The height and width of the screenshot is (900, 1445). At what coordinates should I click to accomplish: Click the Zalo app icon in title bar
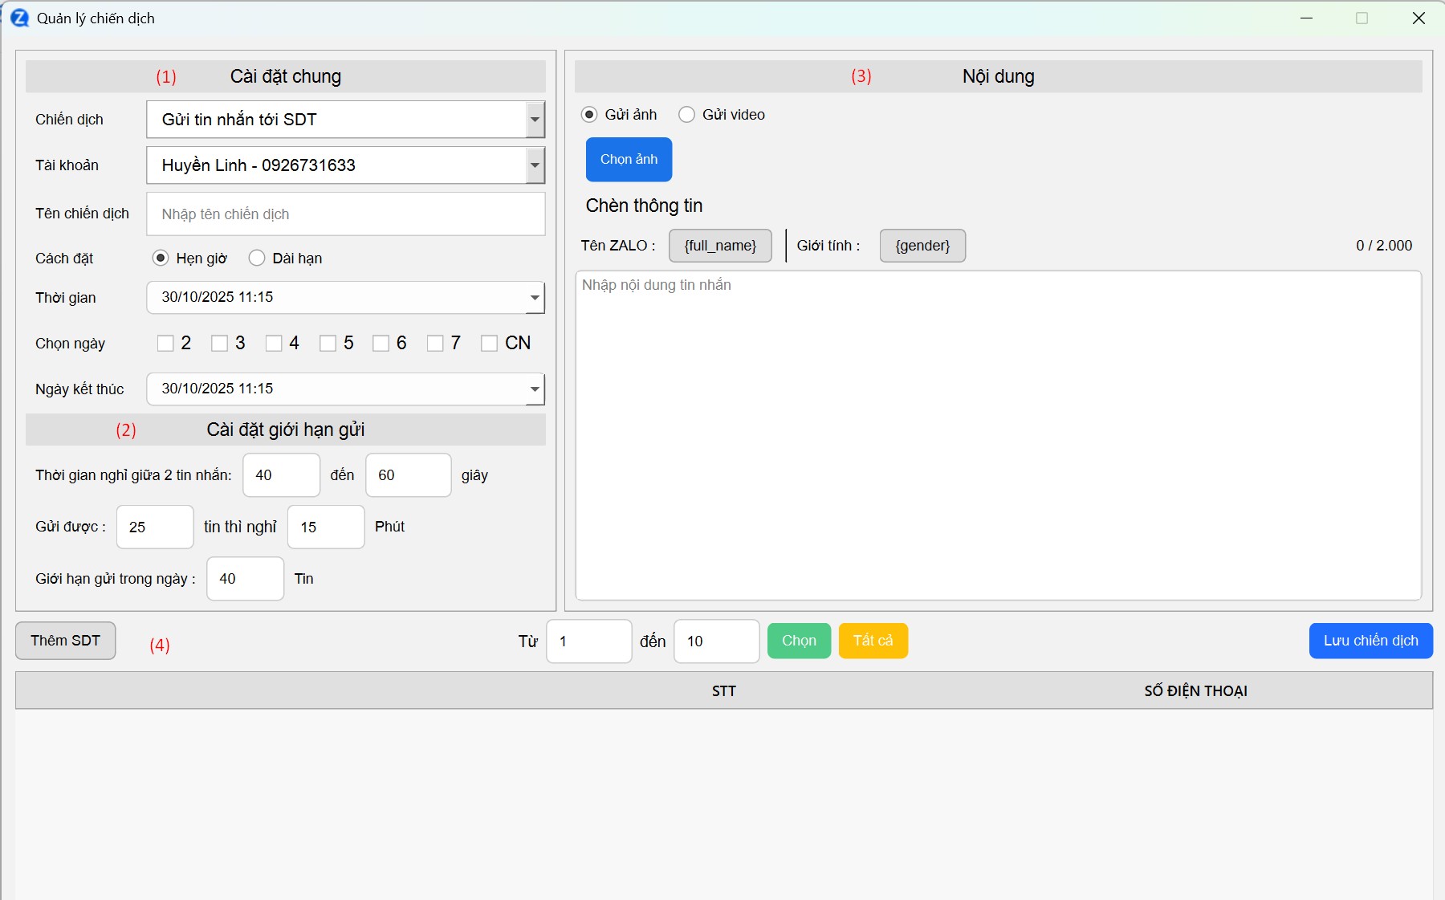[19, 18]
